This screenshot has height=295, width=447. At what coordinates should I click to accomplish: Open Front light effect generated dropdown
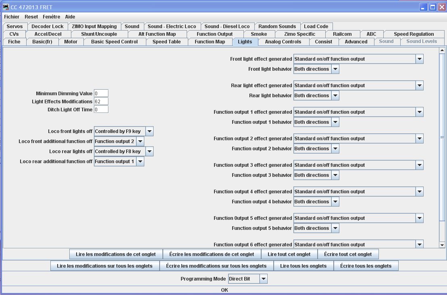pos(419,59)
